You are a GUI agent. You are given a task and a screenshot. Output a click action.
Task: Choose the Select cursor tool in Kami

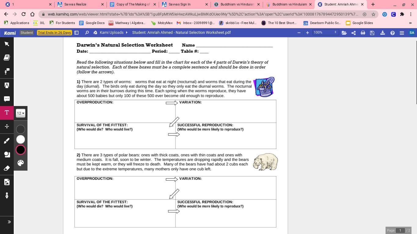7,44
